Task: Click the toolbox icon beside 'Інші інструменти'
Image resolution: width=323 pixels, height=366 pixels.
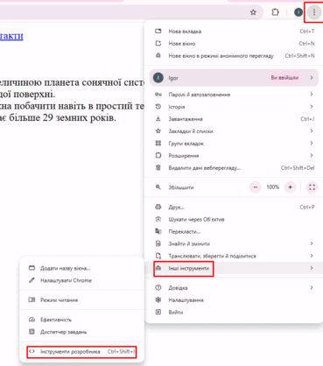Action: tap(158, 268)
